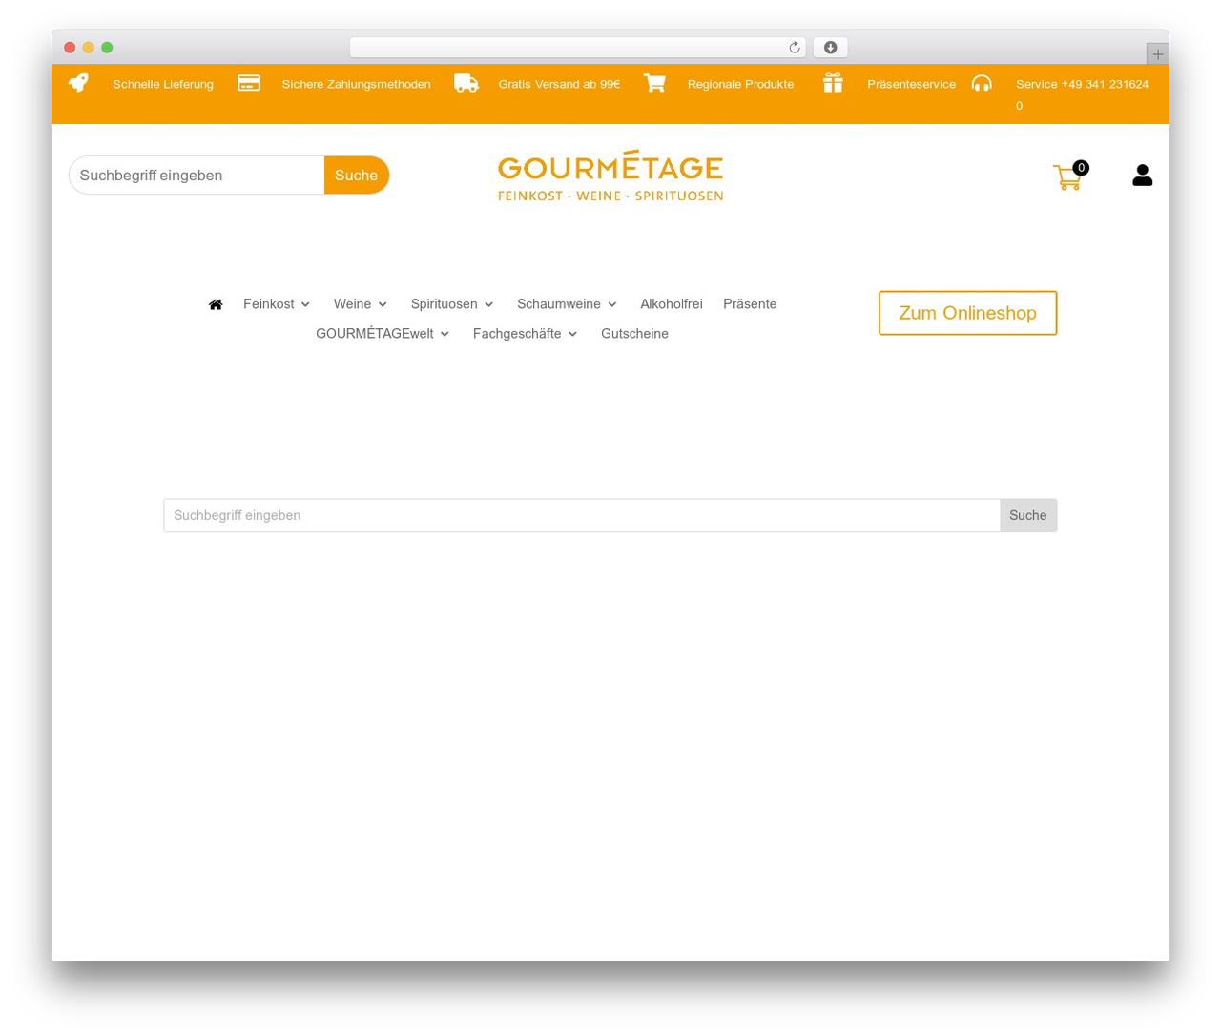Click Regionale Produkte text
This screenshot has width=1221, height=1034.
(x=740, y=84)
